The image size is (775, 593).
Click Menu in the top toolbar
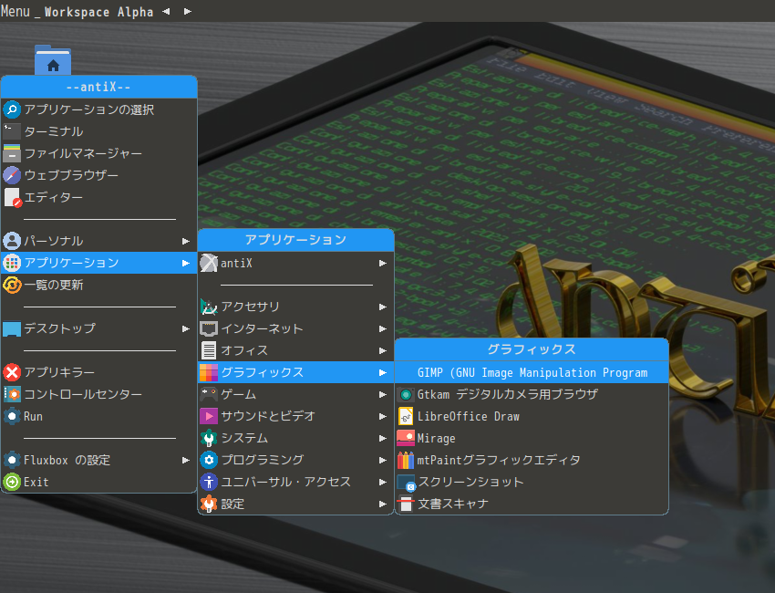coord(15,11)
